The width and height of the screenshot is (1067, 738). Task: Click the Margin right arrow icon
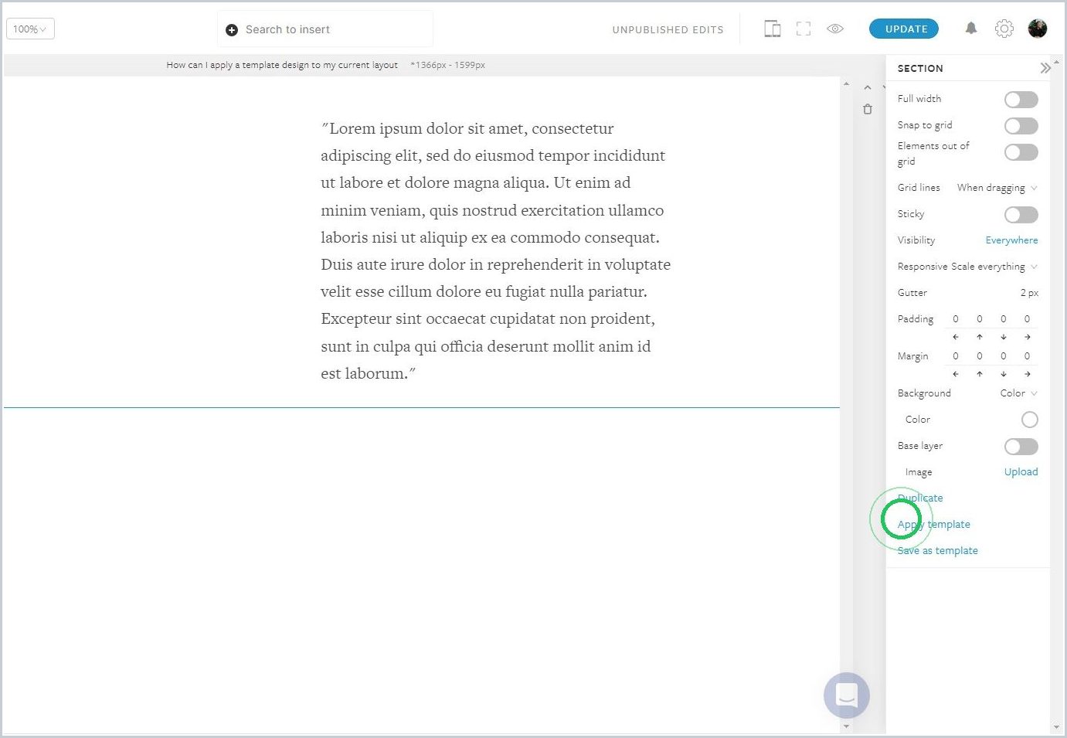pyautogui.click(x=1028, y=374)
